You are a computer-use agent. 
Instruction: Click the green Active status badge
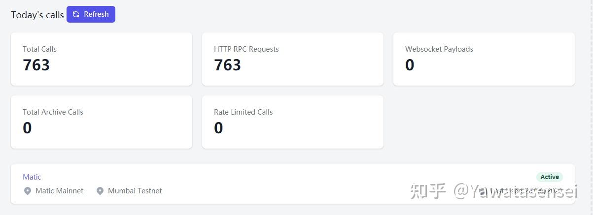[550, 177]
